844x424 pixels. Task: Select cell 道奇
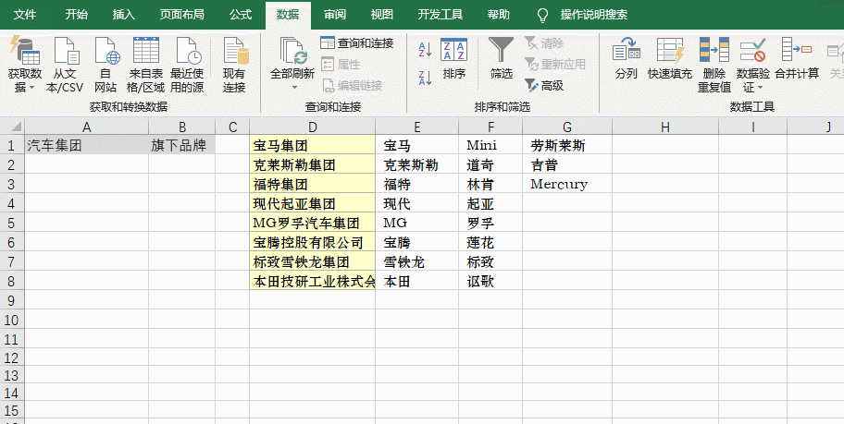[x=490, y=164]
